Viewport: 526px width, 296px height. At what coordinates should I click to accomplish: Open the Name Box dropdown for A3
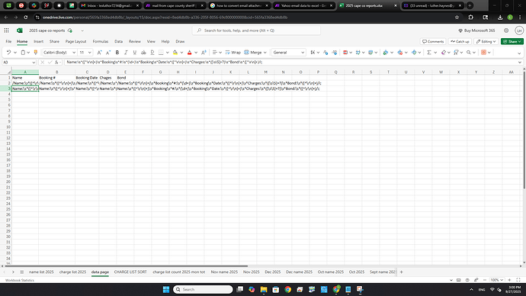click(x=34, y=63)
